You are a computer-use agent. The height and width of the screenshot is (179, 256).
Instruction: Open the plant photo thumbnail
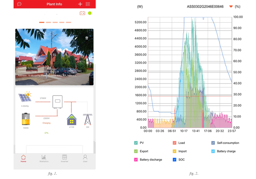click(54, 57)
